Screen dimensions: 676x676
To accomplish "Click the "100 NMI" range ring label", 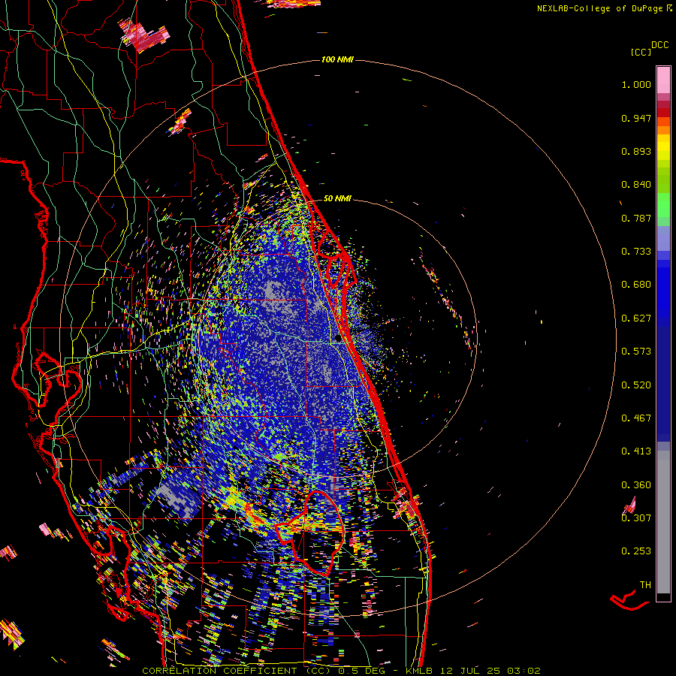I will click(337, 59).
